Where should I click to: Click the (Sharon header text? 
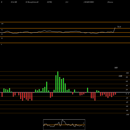(110, 2)
